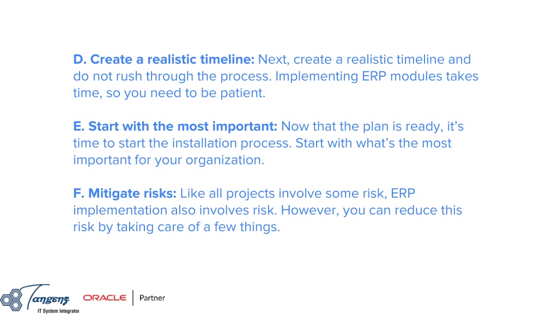The width and height of the screenshot is (558, 314).
Task: Select the heading 'D. Create a realistic timeline:'
Action: tap(163, 59)
